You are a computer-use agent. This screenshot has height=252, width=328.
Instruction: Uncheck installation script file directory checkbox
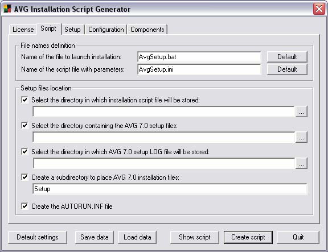tap(24, 100)
